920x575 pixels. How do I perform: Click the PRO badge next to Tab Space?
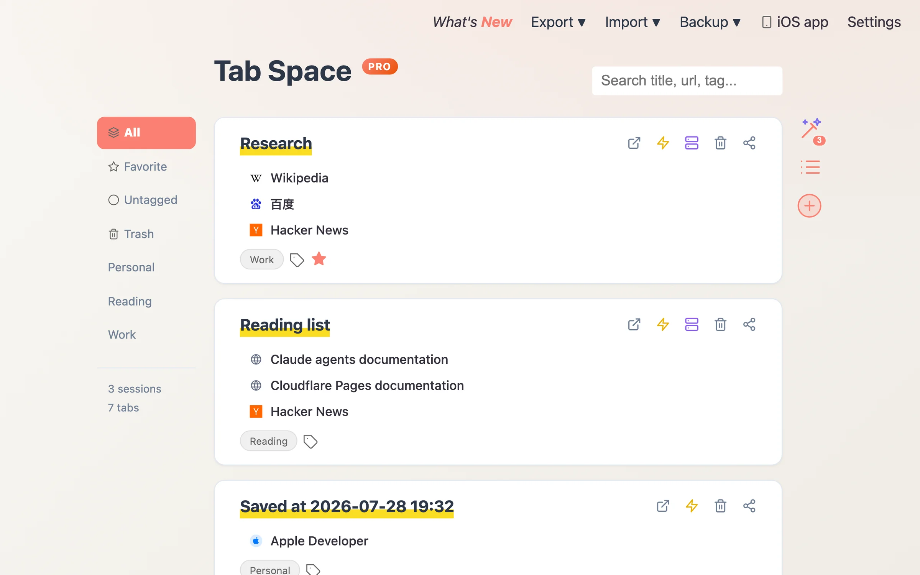pos(380,67)
